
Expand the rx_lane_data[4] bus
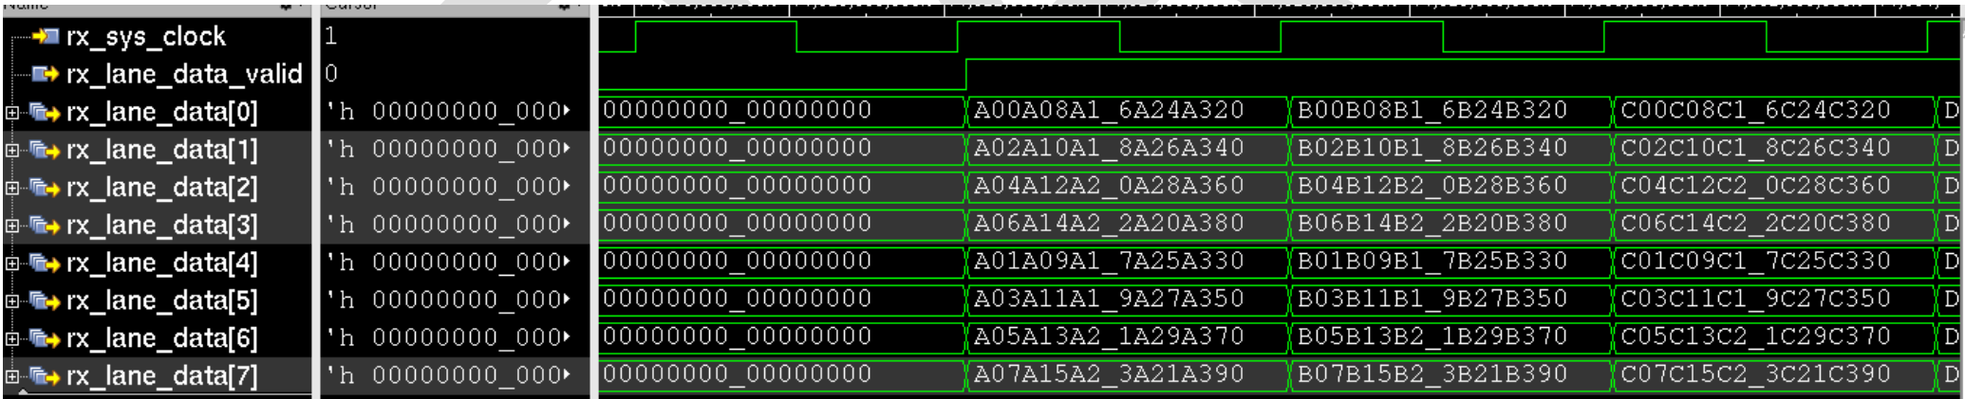pyautogui.click(x=11, y=263)
